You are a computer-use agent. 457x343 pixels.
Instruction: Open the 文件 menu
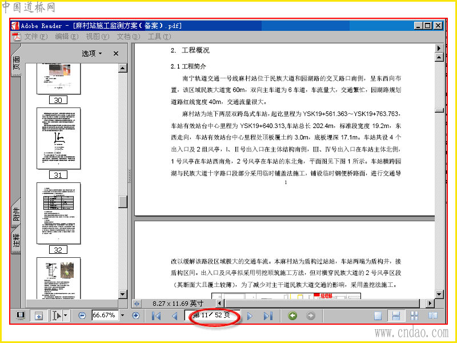(x=35, y=37)
